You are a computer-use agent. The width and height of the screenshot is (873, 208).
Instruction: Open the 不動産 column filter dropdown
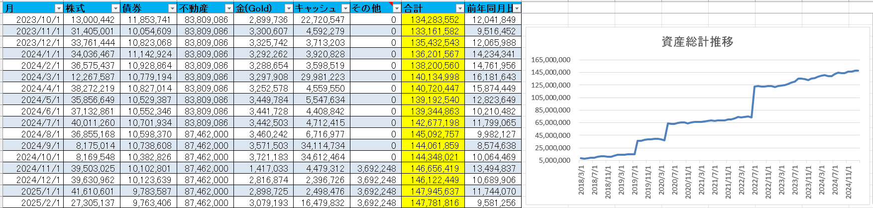coord(229,8)
